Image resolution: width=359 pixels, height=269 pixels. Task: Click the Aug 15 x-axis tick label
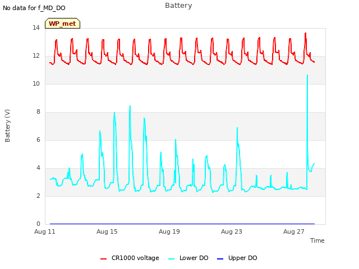coord(107,231)
